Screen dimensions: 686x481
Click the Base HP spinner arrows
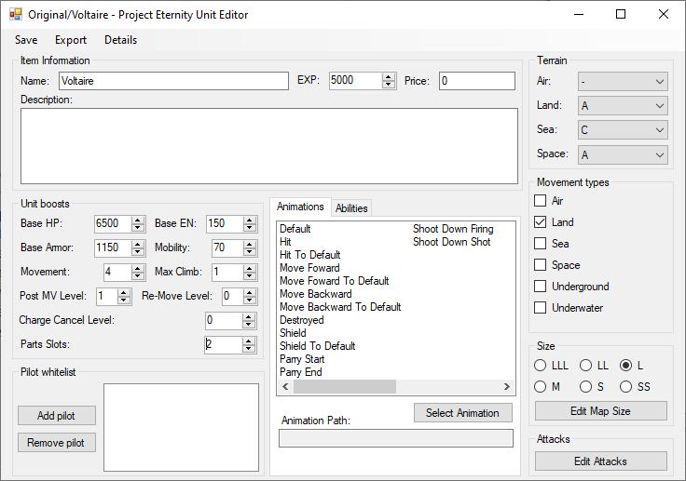point(138,223)
